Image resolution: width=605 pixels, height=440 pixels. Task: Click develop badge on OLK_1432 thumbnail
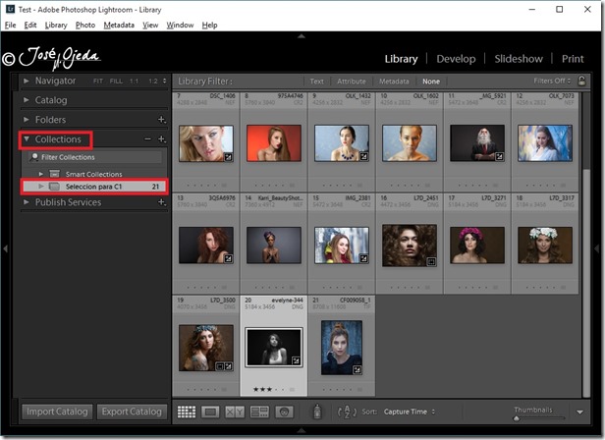363,157
